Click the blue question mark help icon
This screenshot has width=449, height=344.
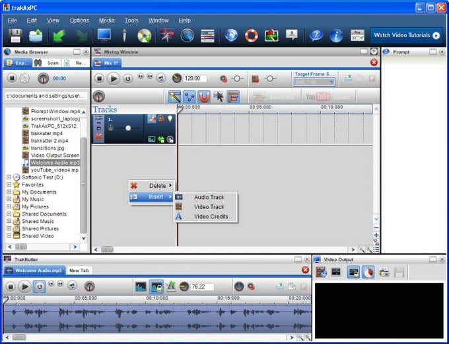click(316, 36)
